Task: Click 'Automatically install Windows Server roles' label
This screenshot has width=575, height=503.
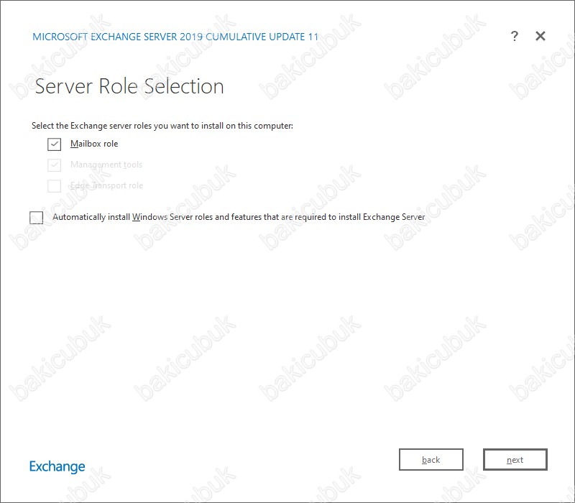Action: [239, 217]
